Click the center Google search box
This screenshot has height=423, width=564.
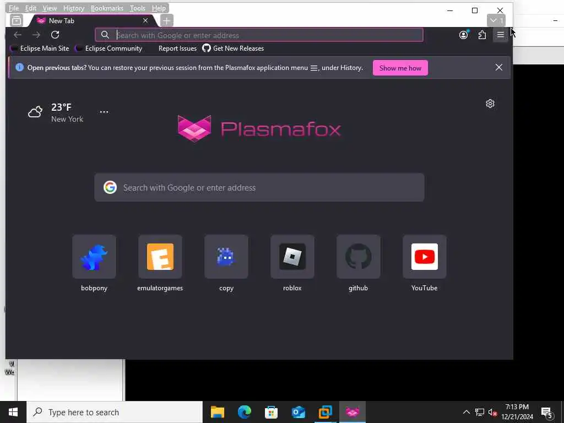(x=259, y=187)
